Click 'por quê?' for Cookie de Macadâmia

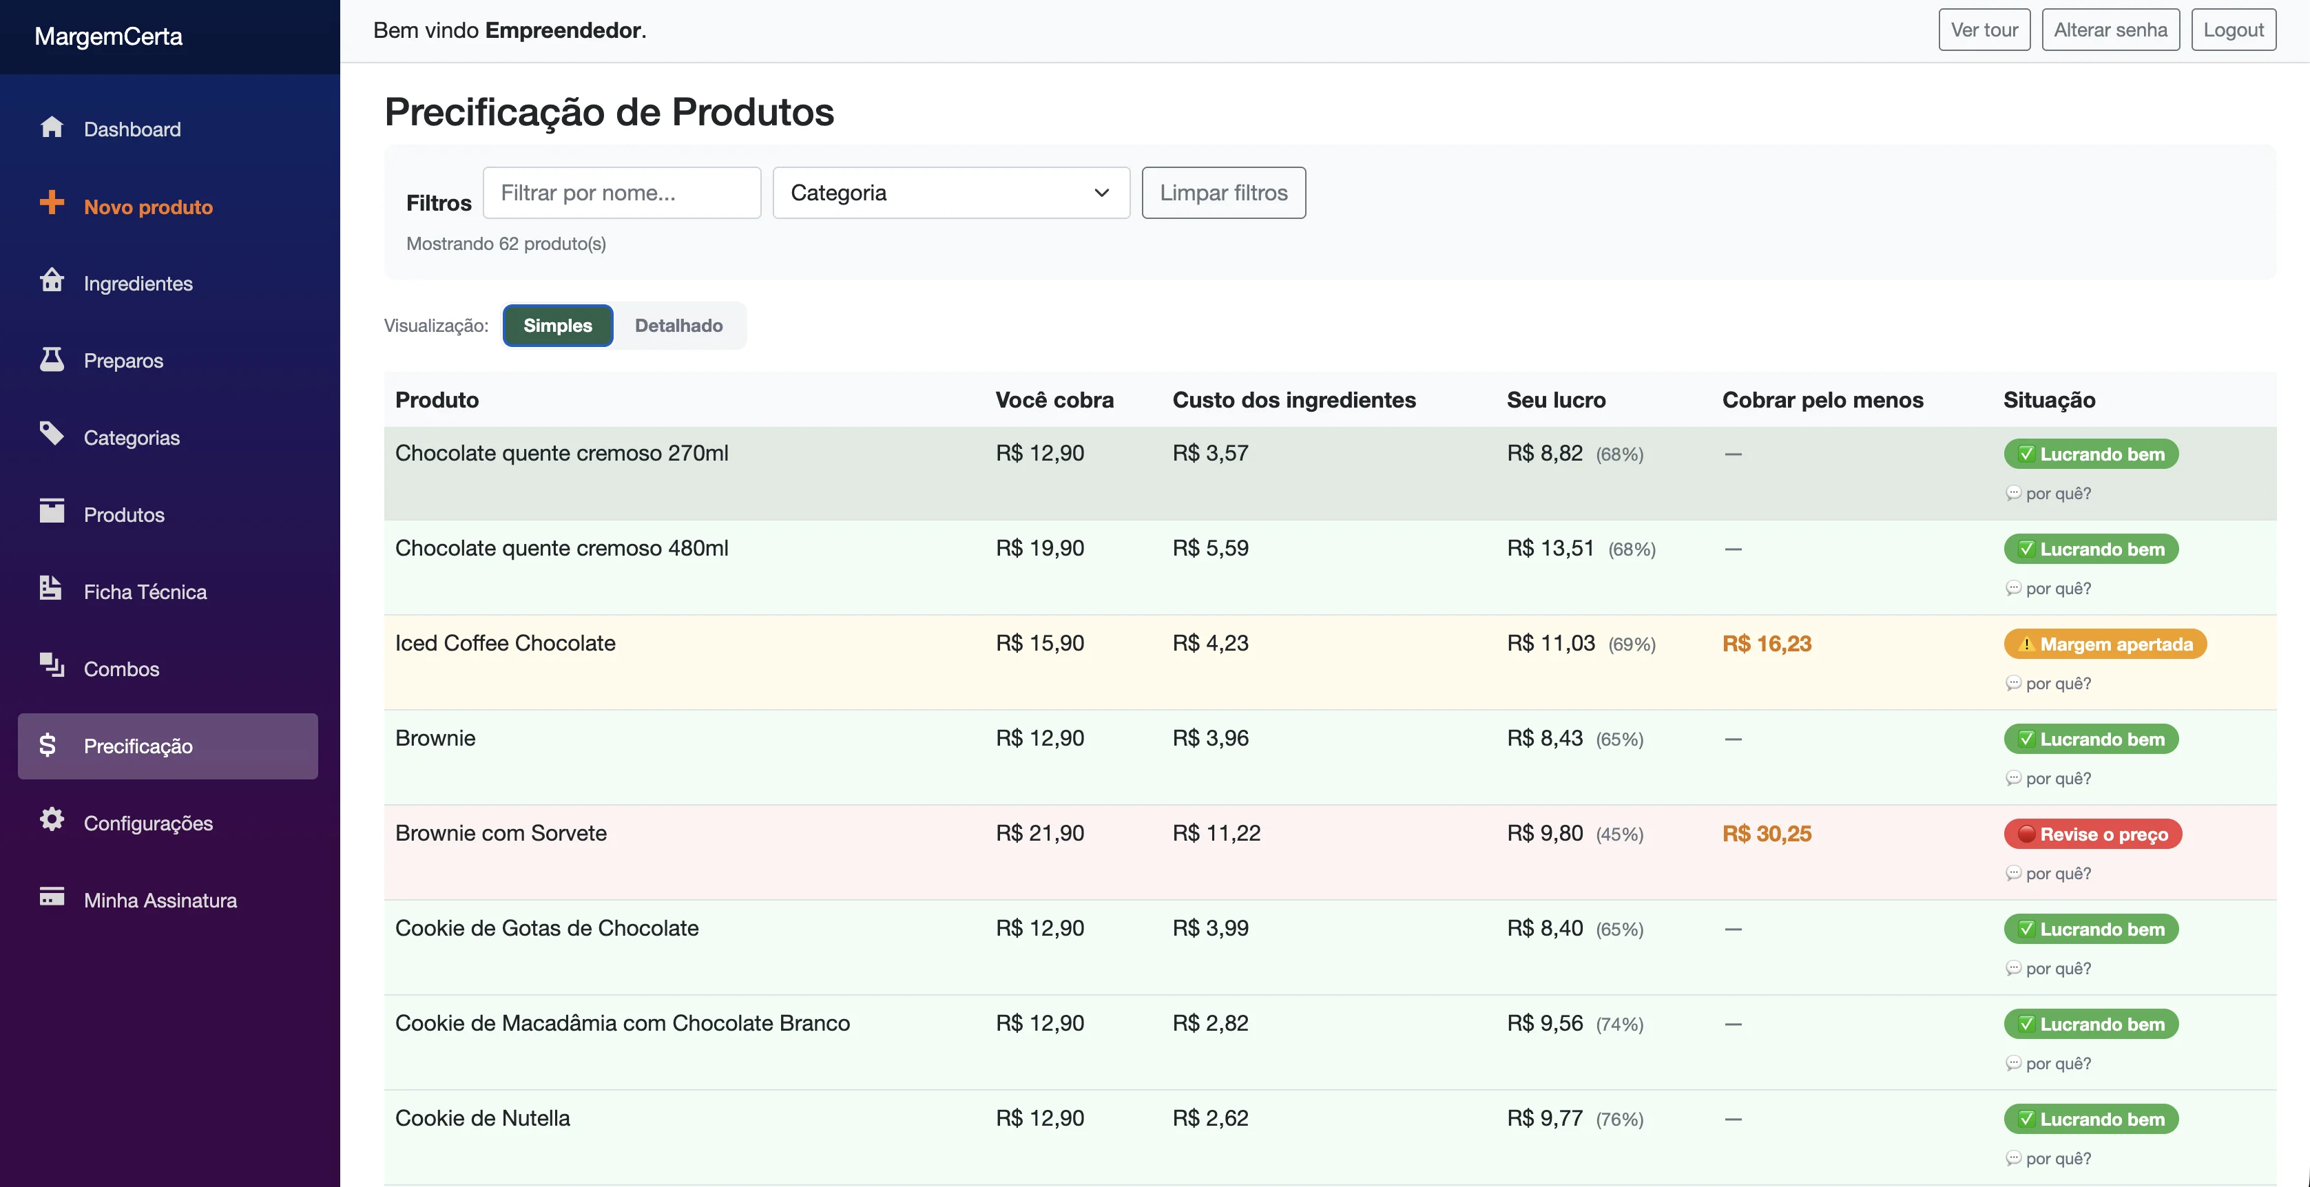[2048, 1063]
